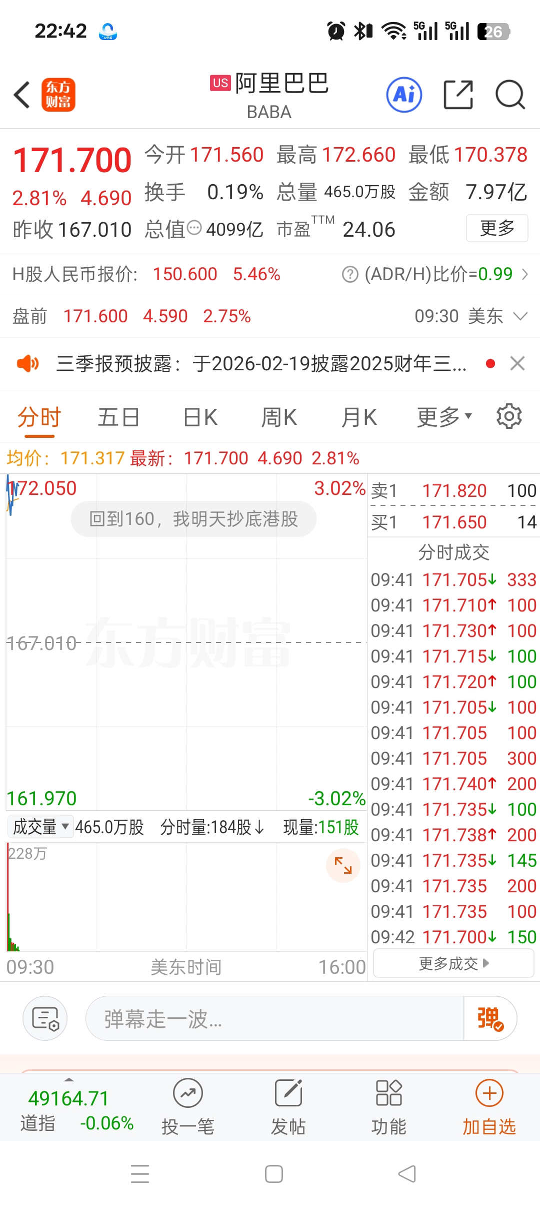Tap the 阿里巴巴 BABA title
Screen dimensions: 540x1207
(x=269, y=95)
